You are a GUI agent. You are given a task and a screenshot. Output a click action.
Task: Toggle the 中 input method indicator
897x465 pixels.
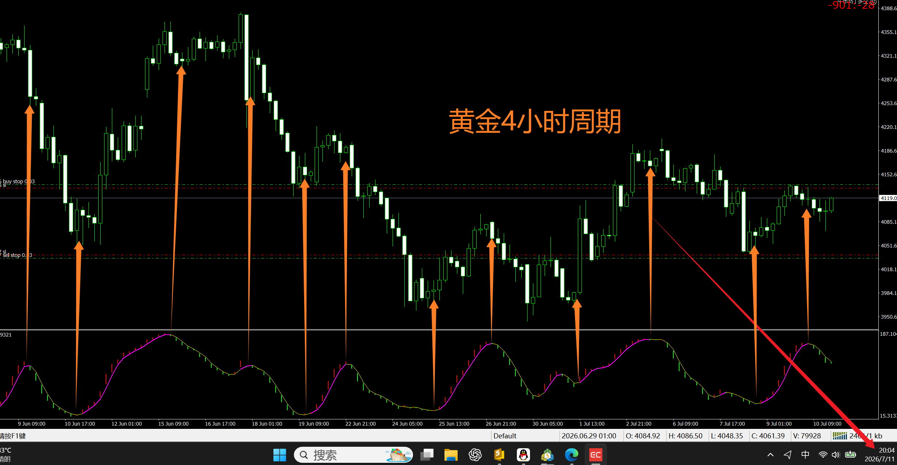pyautogui.click(x=805, y=455)
